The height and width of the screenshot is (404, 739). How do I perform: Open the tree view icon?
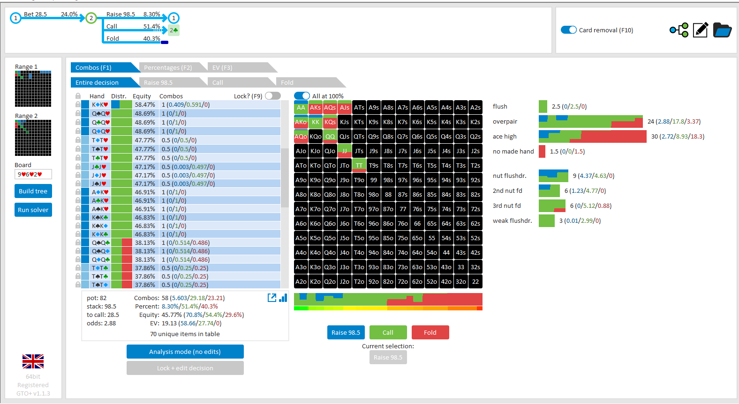(x=679, y=30)
